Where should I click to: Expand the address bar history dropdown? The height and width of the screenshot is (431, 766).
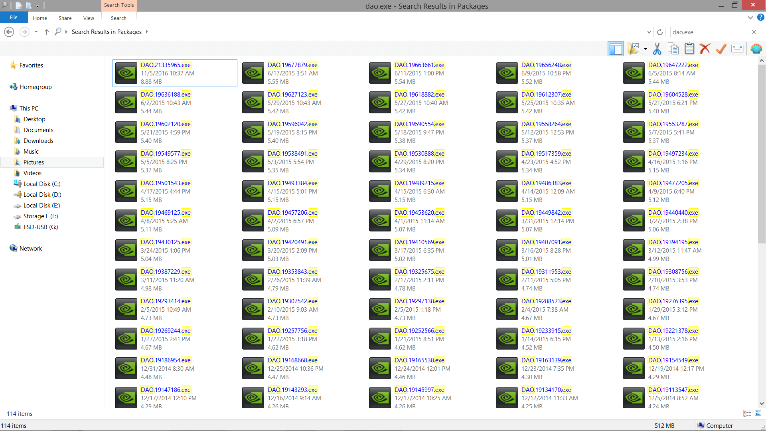[x=649, y=32]
